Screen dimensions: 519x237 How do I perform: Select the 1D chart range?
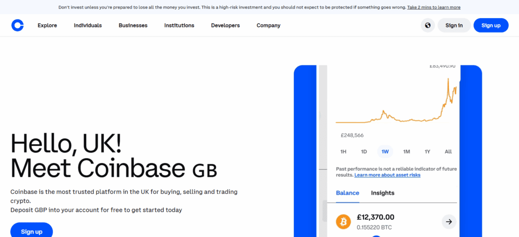364,152
